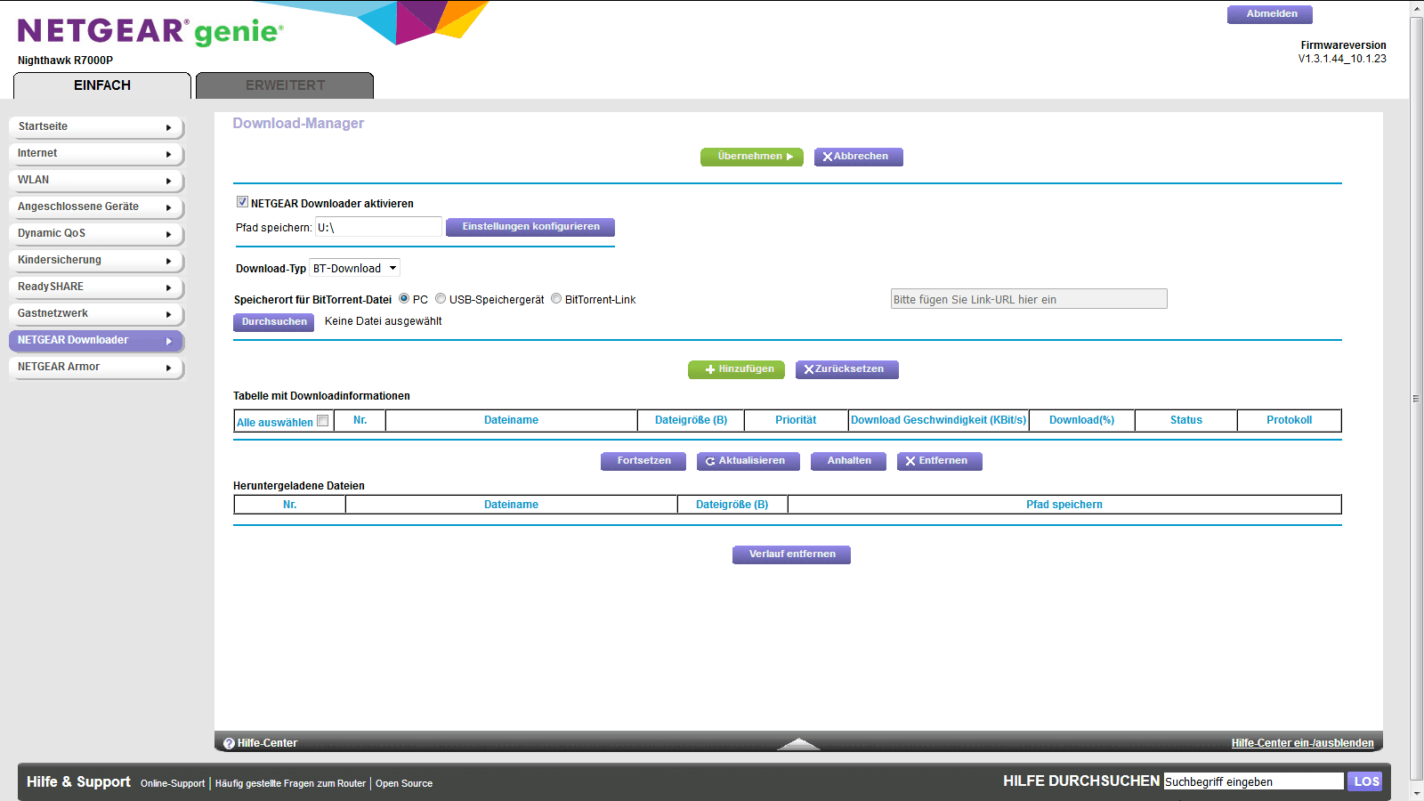Image resolution: width=1424 pixels, height=801 pixels.
Task: Select the PC radio button
Action: (x=404, y=299)
